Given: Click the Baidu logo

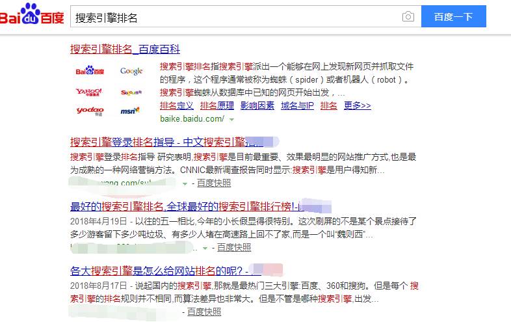Looking at the screenshot, I should 32,14.
